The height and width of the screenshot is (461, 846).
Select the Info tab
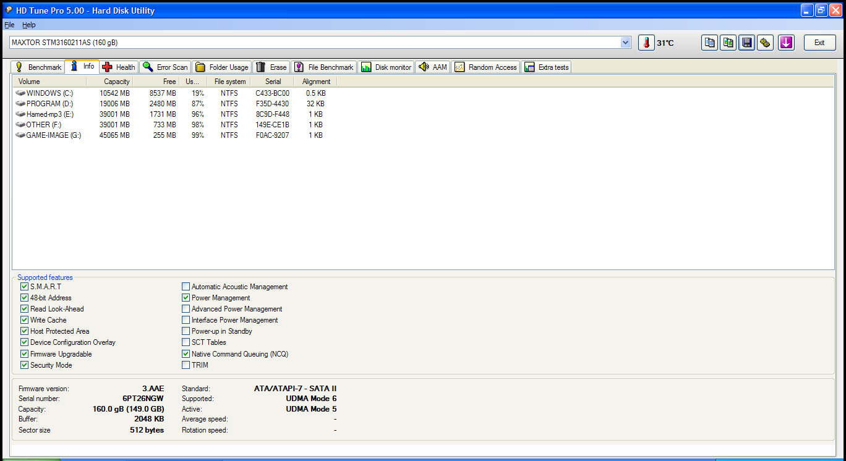click(82, 66)
